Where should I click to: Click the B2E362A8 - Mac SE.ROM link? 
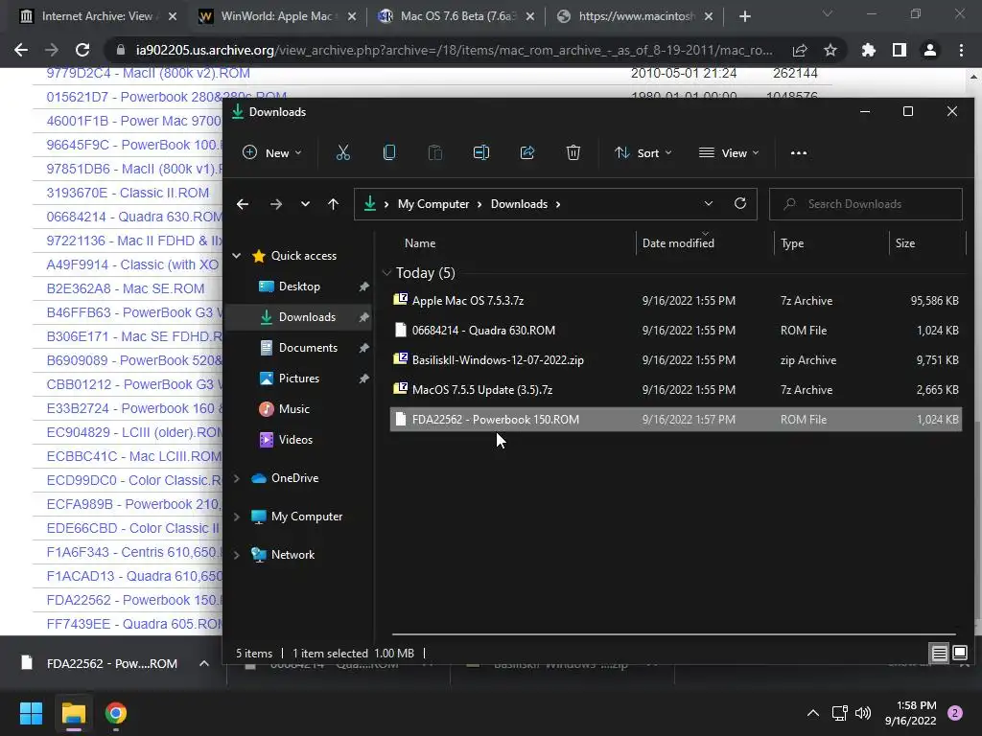126,288
